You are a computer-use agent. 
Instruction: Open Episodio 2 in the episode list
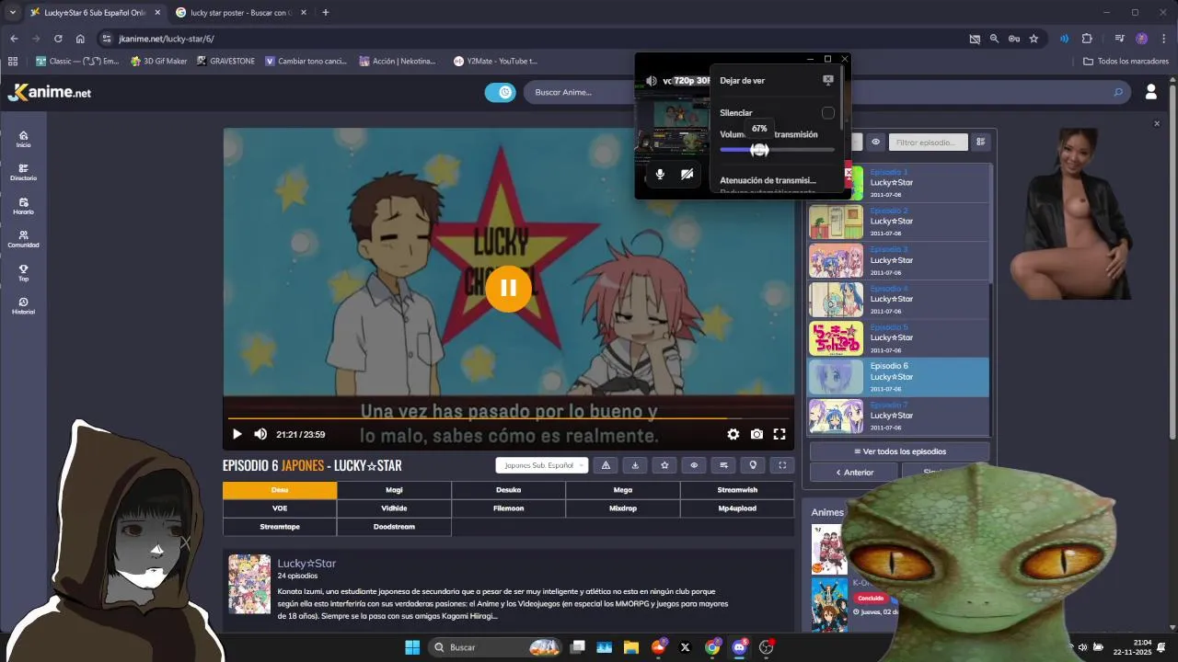(x=898, y=221)
